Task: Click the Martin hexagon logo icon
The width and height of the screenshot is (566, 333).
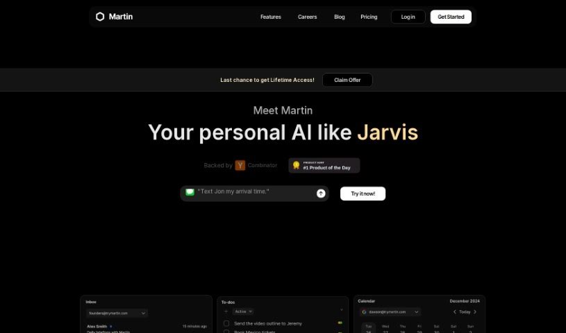Action: (x=100, y=17)
